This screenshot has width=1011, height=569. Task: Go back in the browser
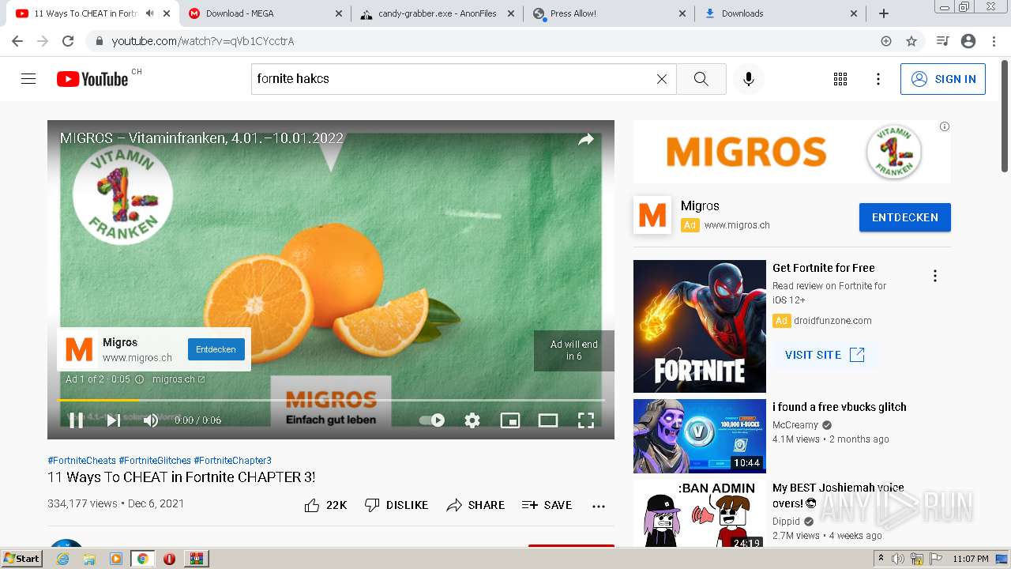17,41
